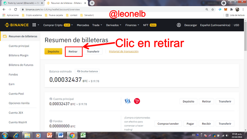Reload the page with the refresh icon

pos(15,9)
